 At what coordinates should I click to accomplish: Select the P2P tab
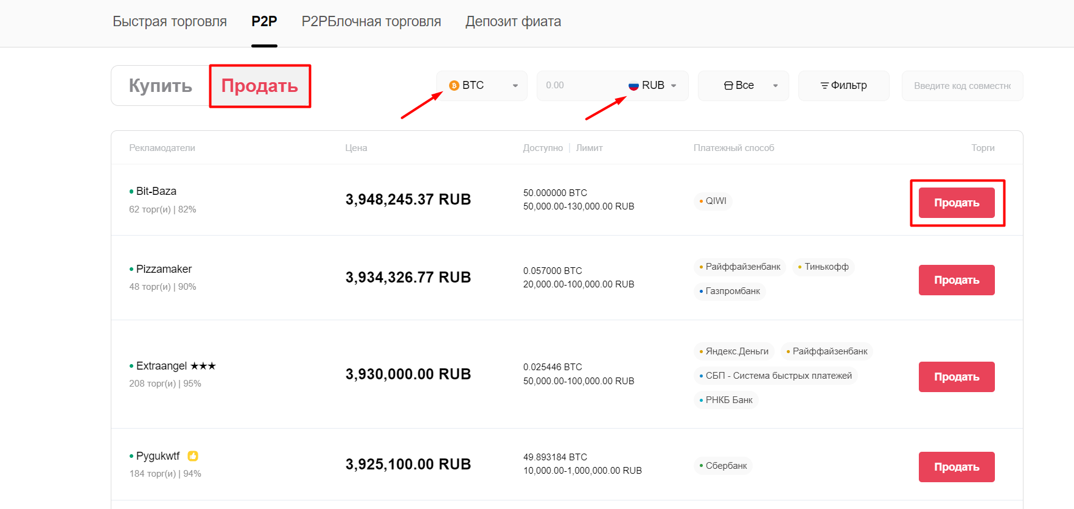(x=264, y=21)
